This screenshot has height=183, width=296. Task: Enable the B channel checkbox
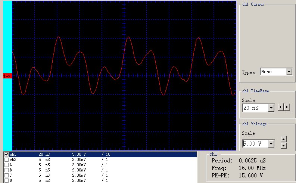pos(6,170)
